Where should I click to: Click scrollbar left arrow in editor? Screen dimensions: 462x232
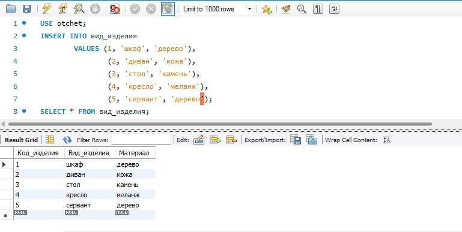click(3, 124)
